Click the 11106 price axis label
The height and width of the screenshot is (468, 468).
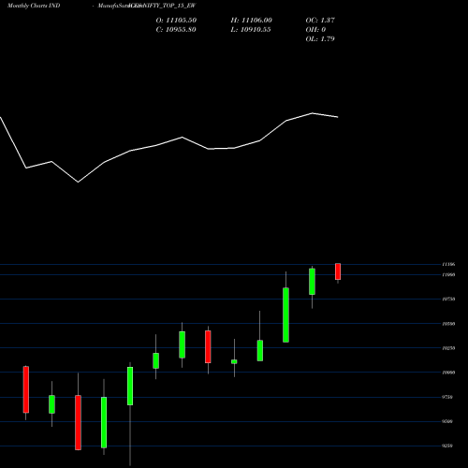pyautogui.click(x=448, y=264)
